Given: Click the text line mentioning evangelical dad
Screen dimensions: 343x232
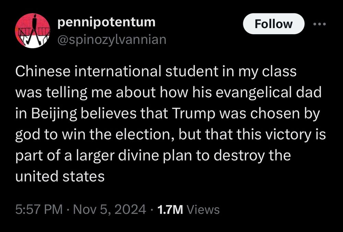Looking at the screenshot, I should pos(168,92).
